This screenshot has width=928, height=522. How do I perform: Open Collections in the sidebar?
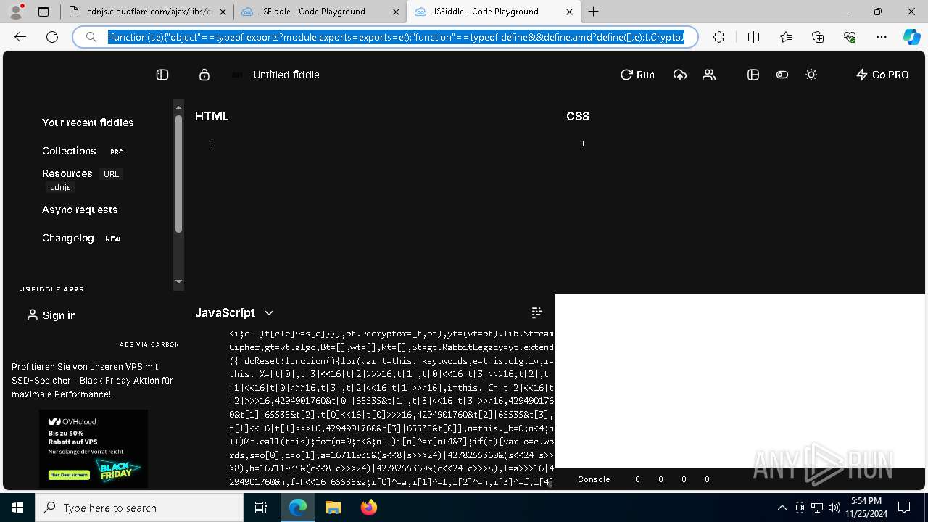[69, 151]
